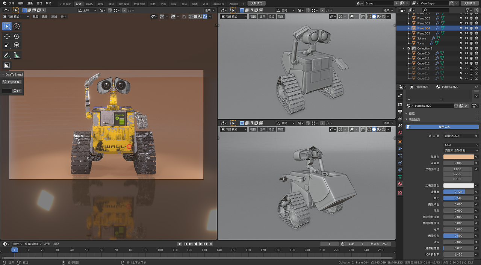Click the duplicate material icon next to Material.020
Image resolution: width=481 pixels, height=265 pixels.
point(461,106)
